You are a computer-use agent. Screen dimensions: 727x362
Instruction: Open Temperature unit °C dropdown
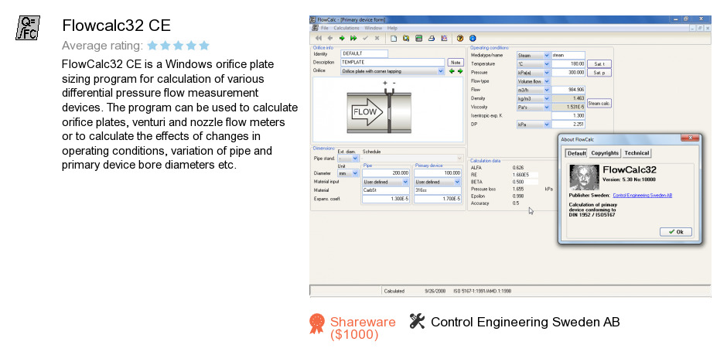pos(547,64)
